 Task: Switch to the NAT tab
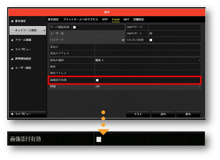[x=126, y=19]
